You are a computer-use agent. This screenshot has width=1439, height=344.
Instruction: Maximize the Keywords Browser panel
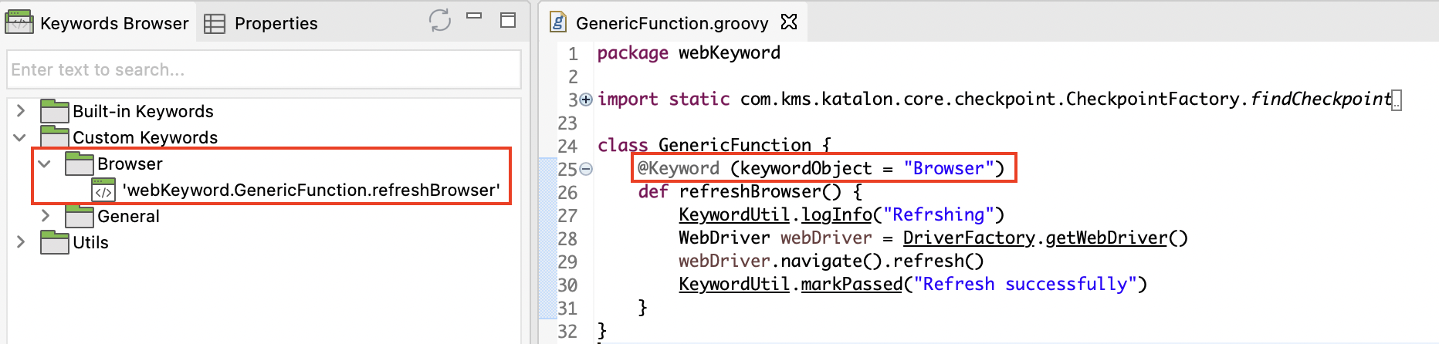coord(507,20)
